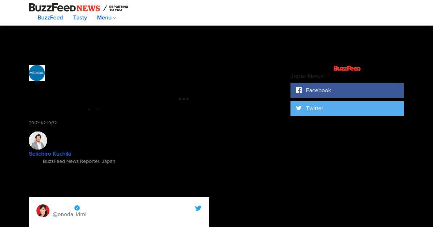433x227 pixels.
Task: Click the 2017/11/2 19:32 timestamp
Action: coord(43,123)
